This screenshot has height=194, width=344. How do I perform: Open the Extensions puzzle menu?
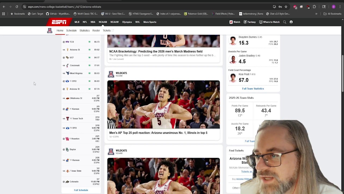pyautogui.click(x=314, y=7)
